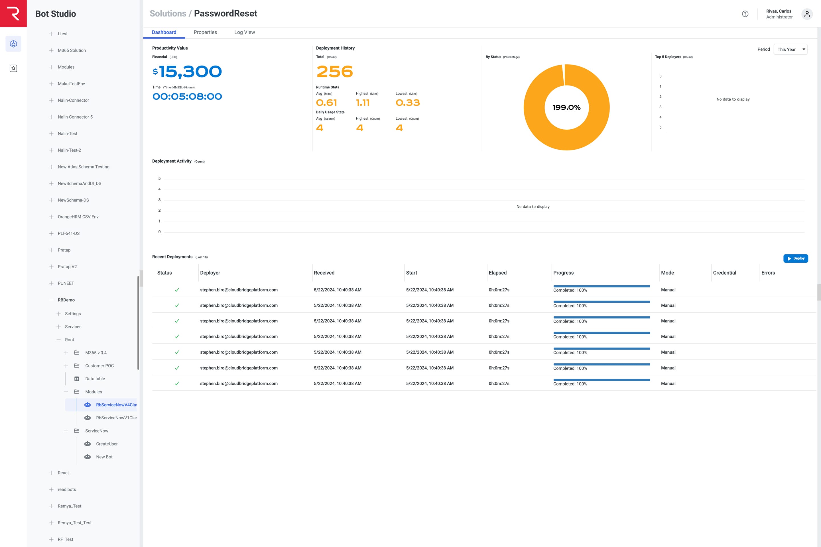Open the help question mark icon
The width and height of the screenshot is (821, 547).
coord(745,14)
